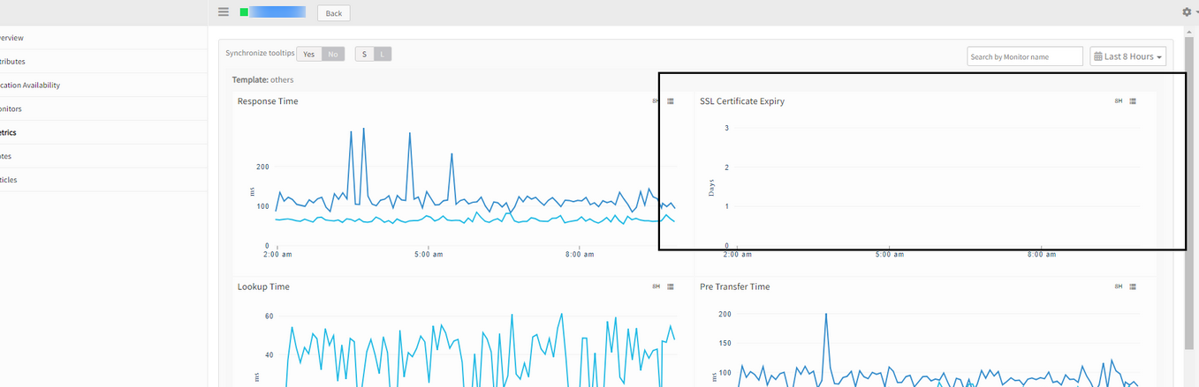Open the hamburger navigation menu

pos(224,12)
